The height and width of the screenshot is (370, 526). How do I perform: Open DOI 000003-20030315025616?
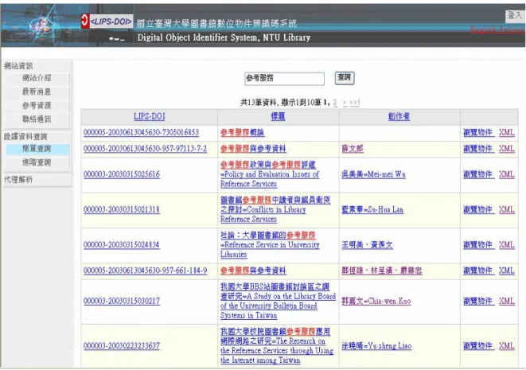122,174
